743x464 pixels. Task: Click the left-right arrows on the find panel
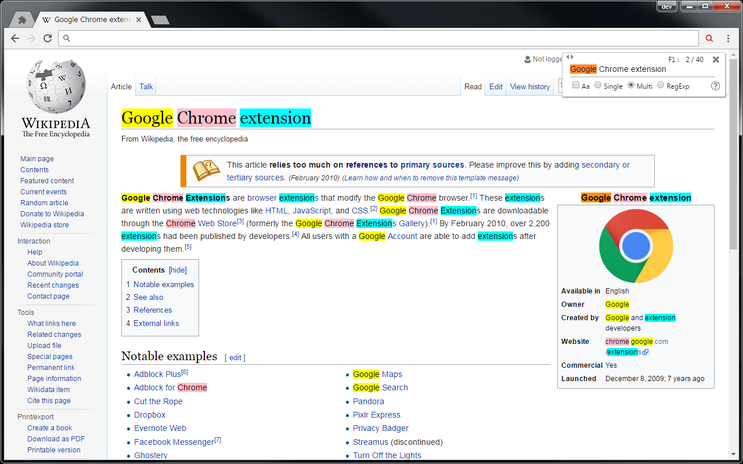(x=570, y=57)
